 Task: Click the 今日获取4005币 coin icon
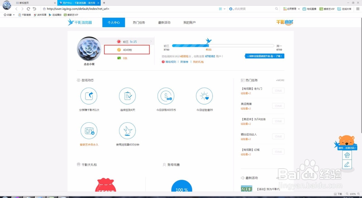[x=166, y=96]
